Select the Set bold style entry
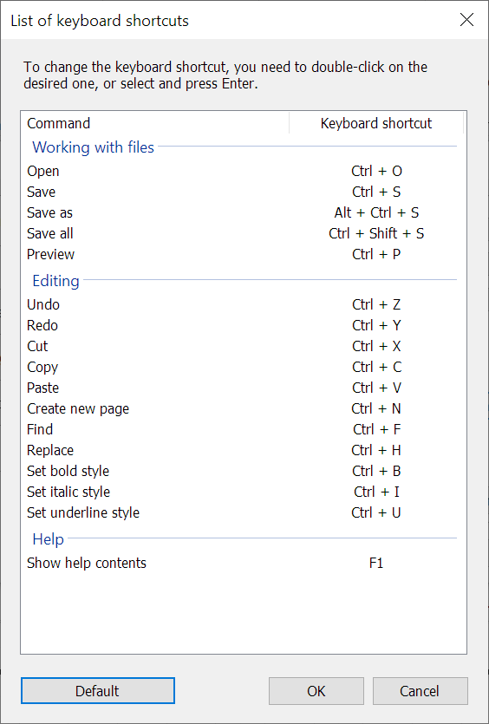The image size is (489, 724). coord(244,471)
